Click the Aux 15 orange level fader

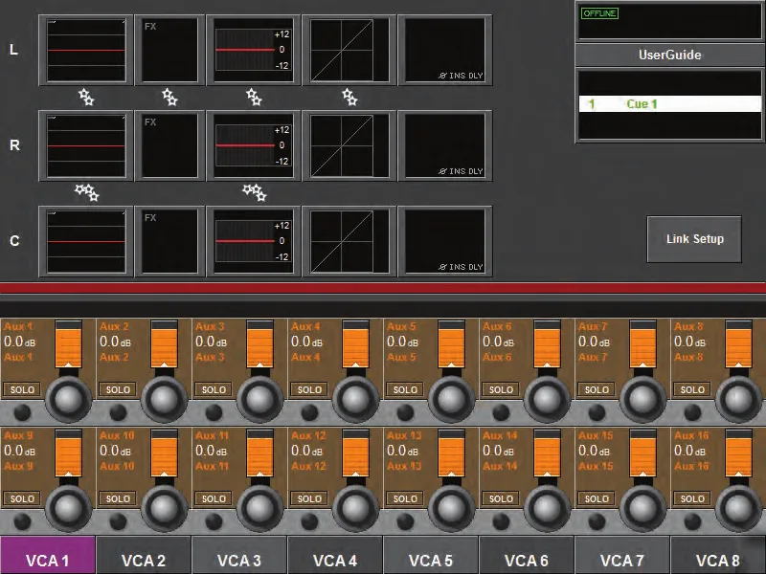pos(642,453)
